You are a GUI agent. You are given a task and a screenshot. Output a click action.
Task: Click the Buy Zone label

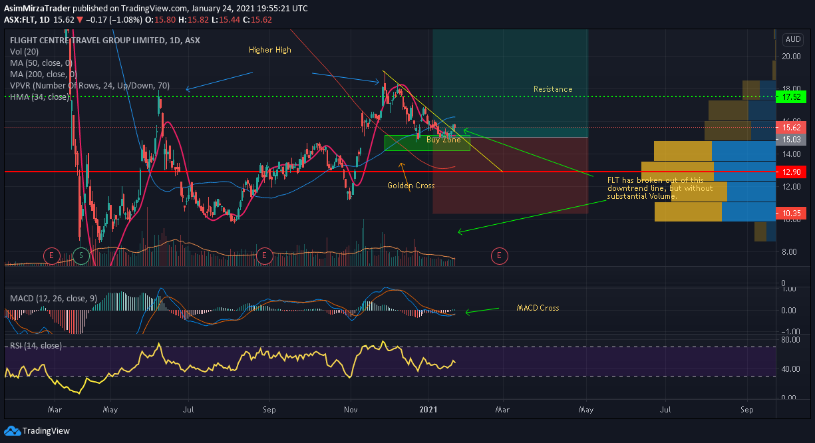[x=443, y=140]
